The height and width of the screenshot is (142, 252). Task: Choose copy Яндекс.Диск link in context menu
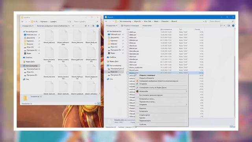click(x=161, y=88)
